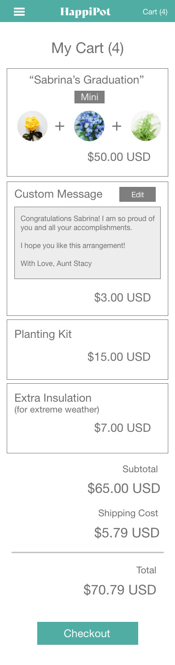The image size is (175, 665).
Task: Click the Mini size badge
Action: click(x=89, y=97)
